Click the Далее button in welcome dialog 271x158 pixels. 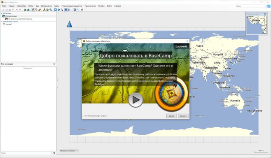(171, 116)
